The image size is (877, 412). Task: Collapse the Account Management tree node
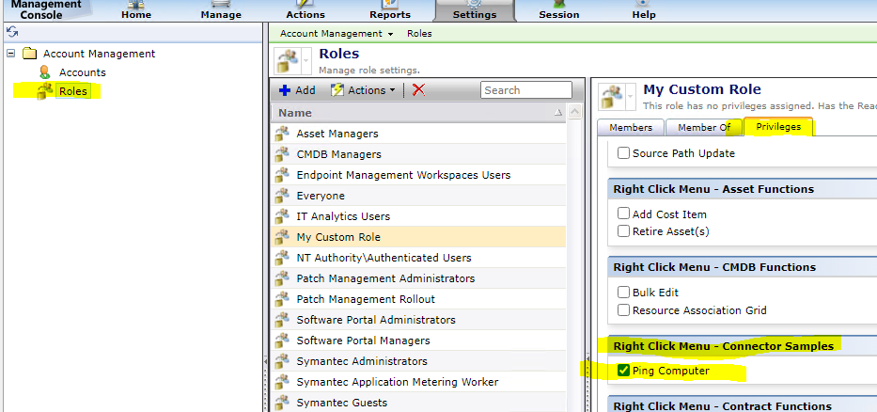[x=11, y=54]
